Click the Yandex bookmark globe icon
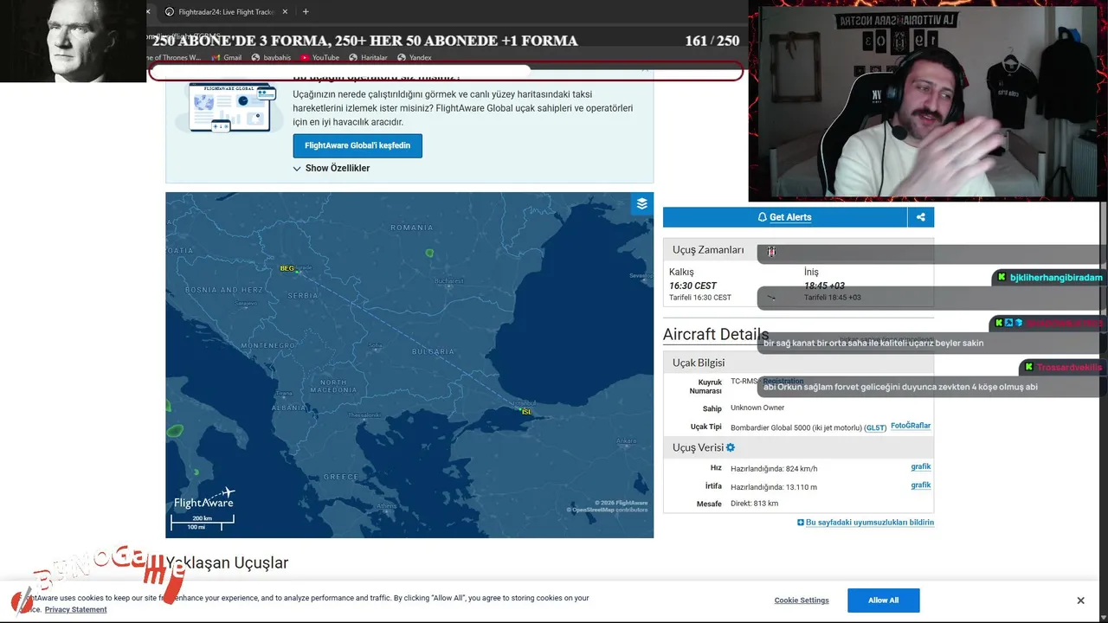Viewport: 1108px width, 623px height. coord(402,58)
